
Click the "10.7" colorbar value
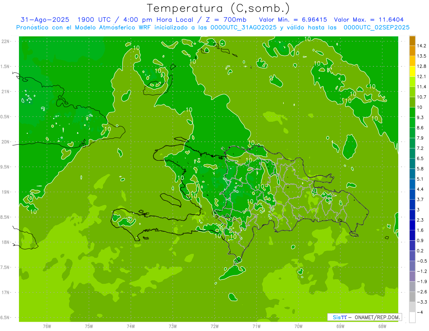[421, 97]
